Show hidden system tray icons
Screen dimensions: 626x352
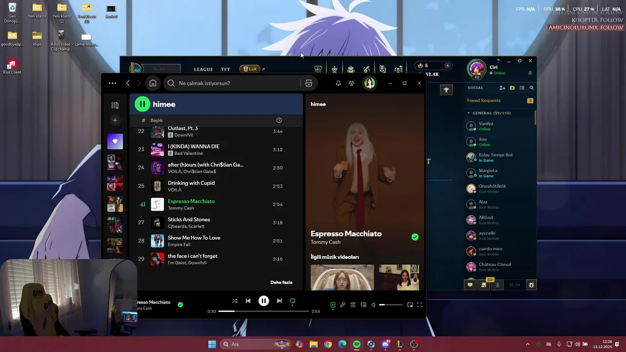[x=528, y=344]
